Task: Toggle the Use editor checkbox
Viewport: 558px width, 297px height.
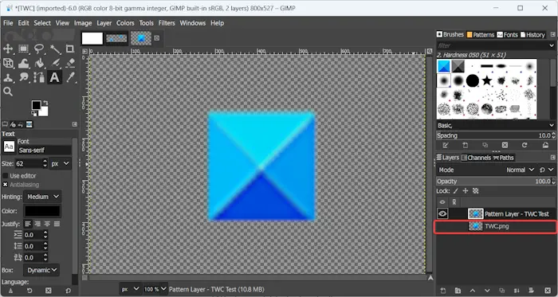Action: pos(6,175)
